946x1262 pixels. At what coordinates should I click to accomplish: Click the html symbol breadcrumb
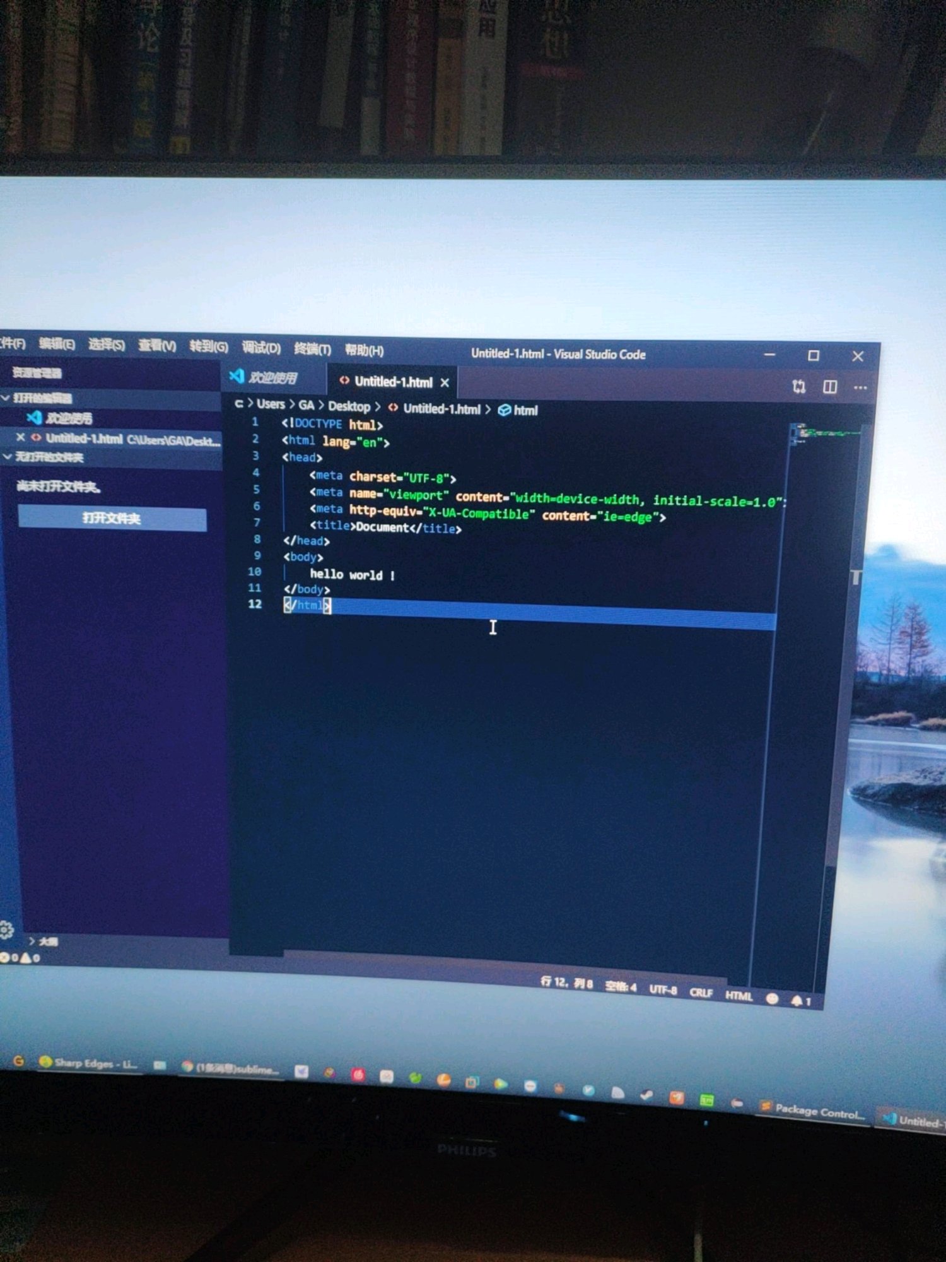(518, 410)
